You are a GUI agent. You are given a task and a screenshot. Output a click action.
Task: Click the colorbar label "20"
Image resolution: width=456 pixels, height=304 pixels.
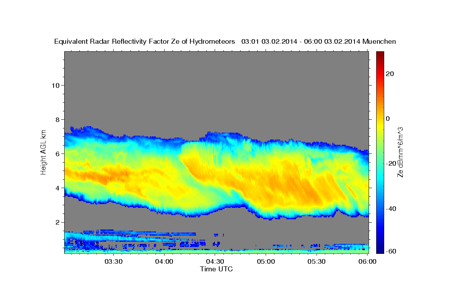click(x=390, y=74)
